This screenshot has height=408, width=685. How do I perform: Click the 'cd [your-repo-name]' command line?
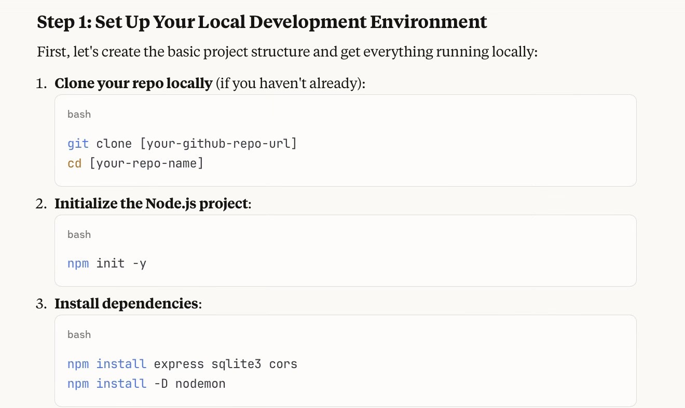click(x=135, y=163)
